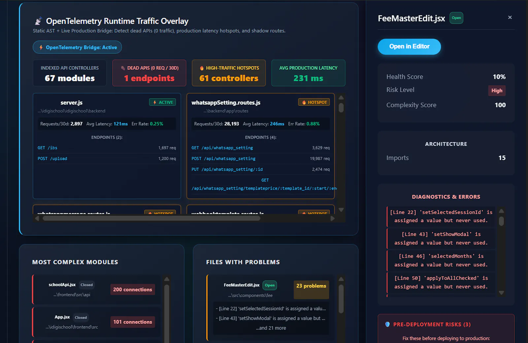Click the flame icon in High-Traffic Hotspots card
Viewport: 528px width, 343px height.
202,68
